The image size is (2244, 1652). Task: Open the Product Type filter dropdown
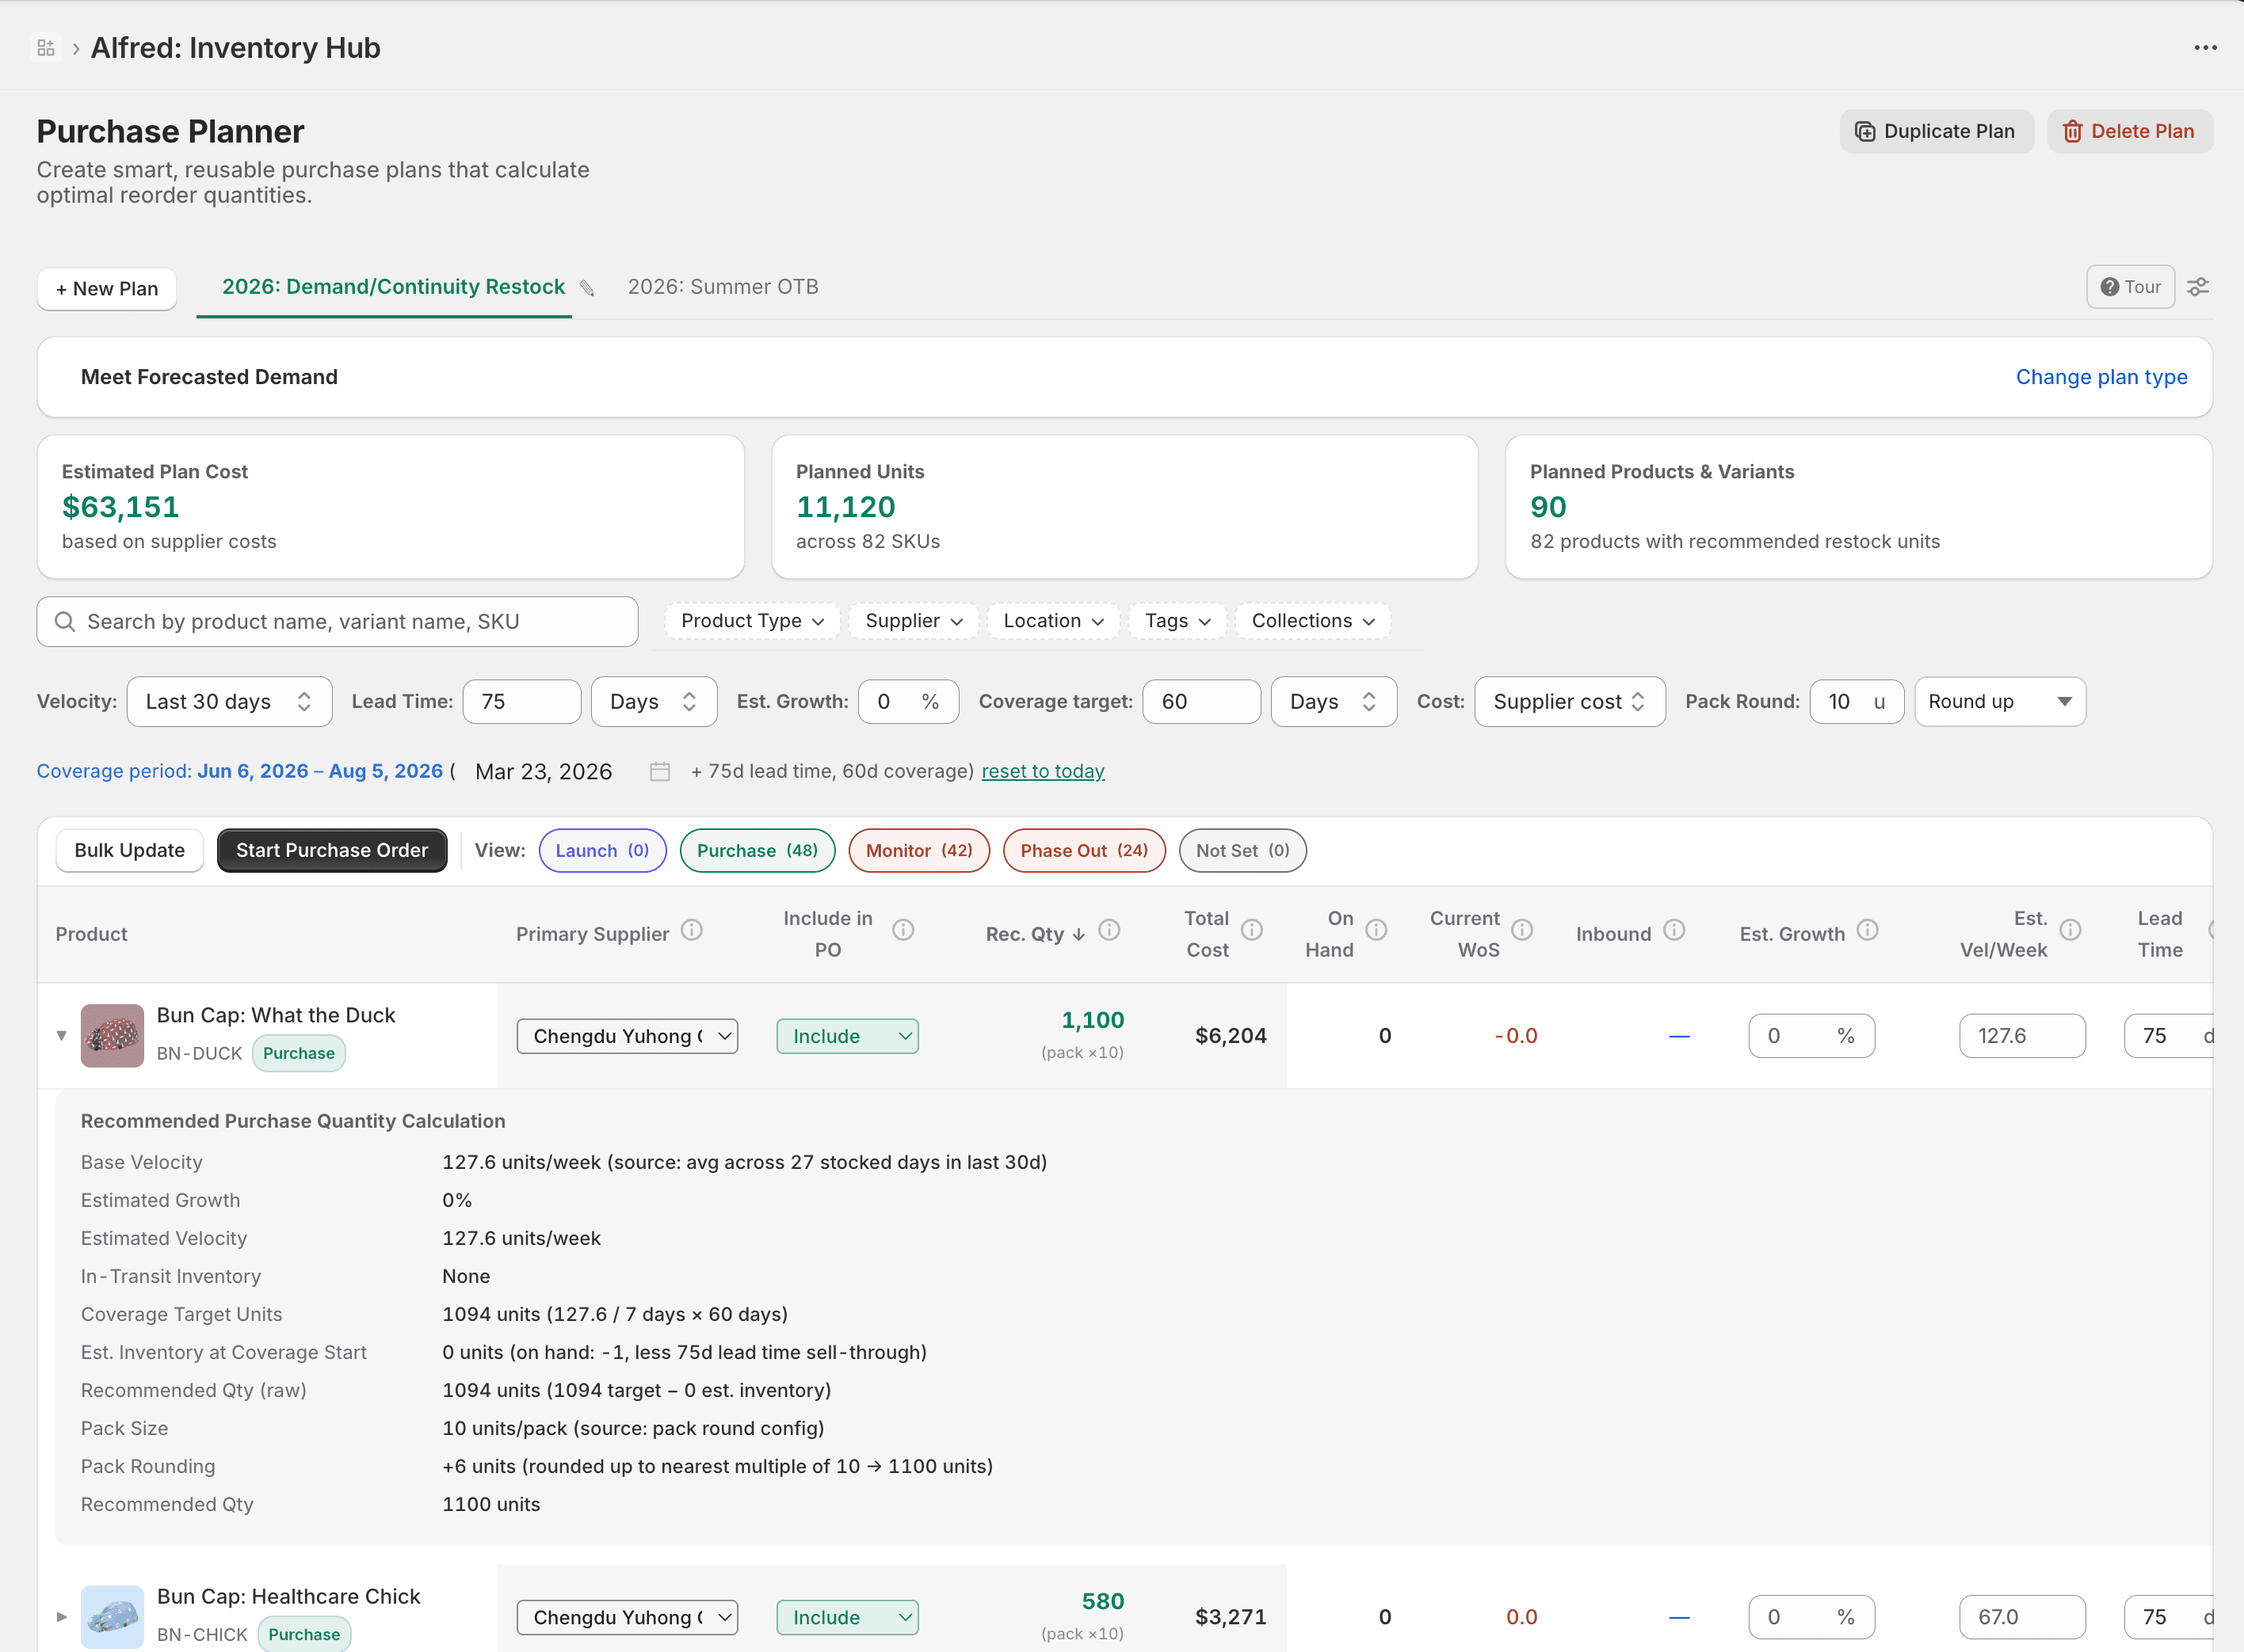[751, 621]
